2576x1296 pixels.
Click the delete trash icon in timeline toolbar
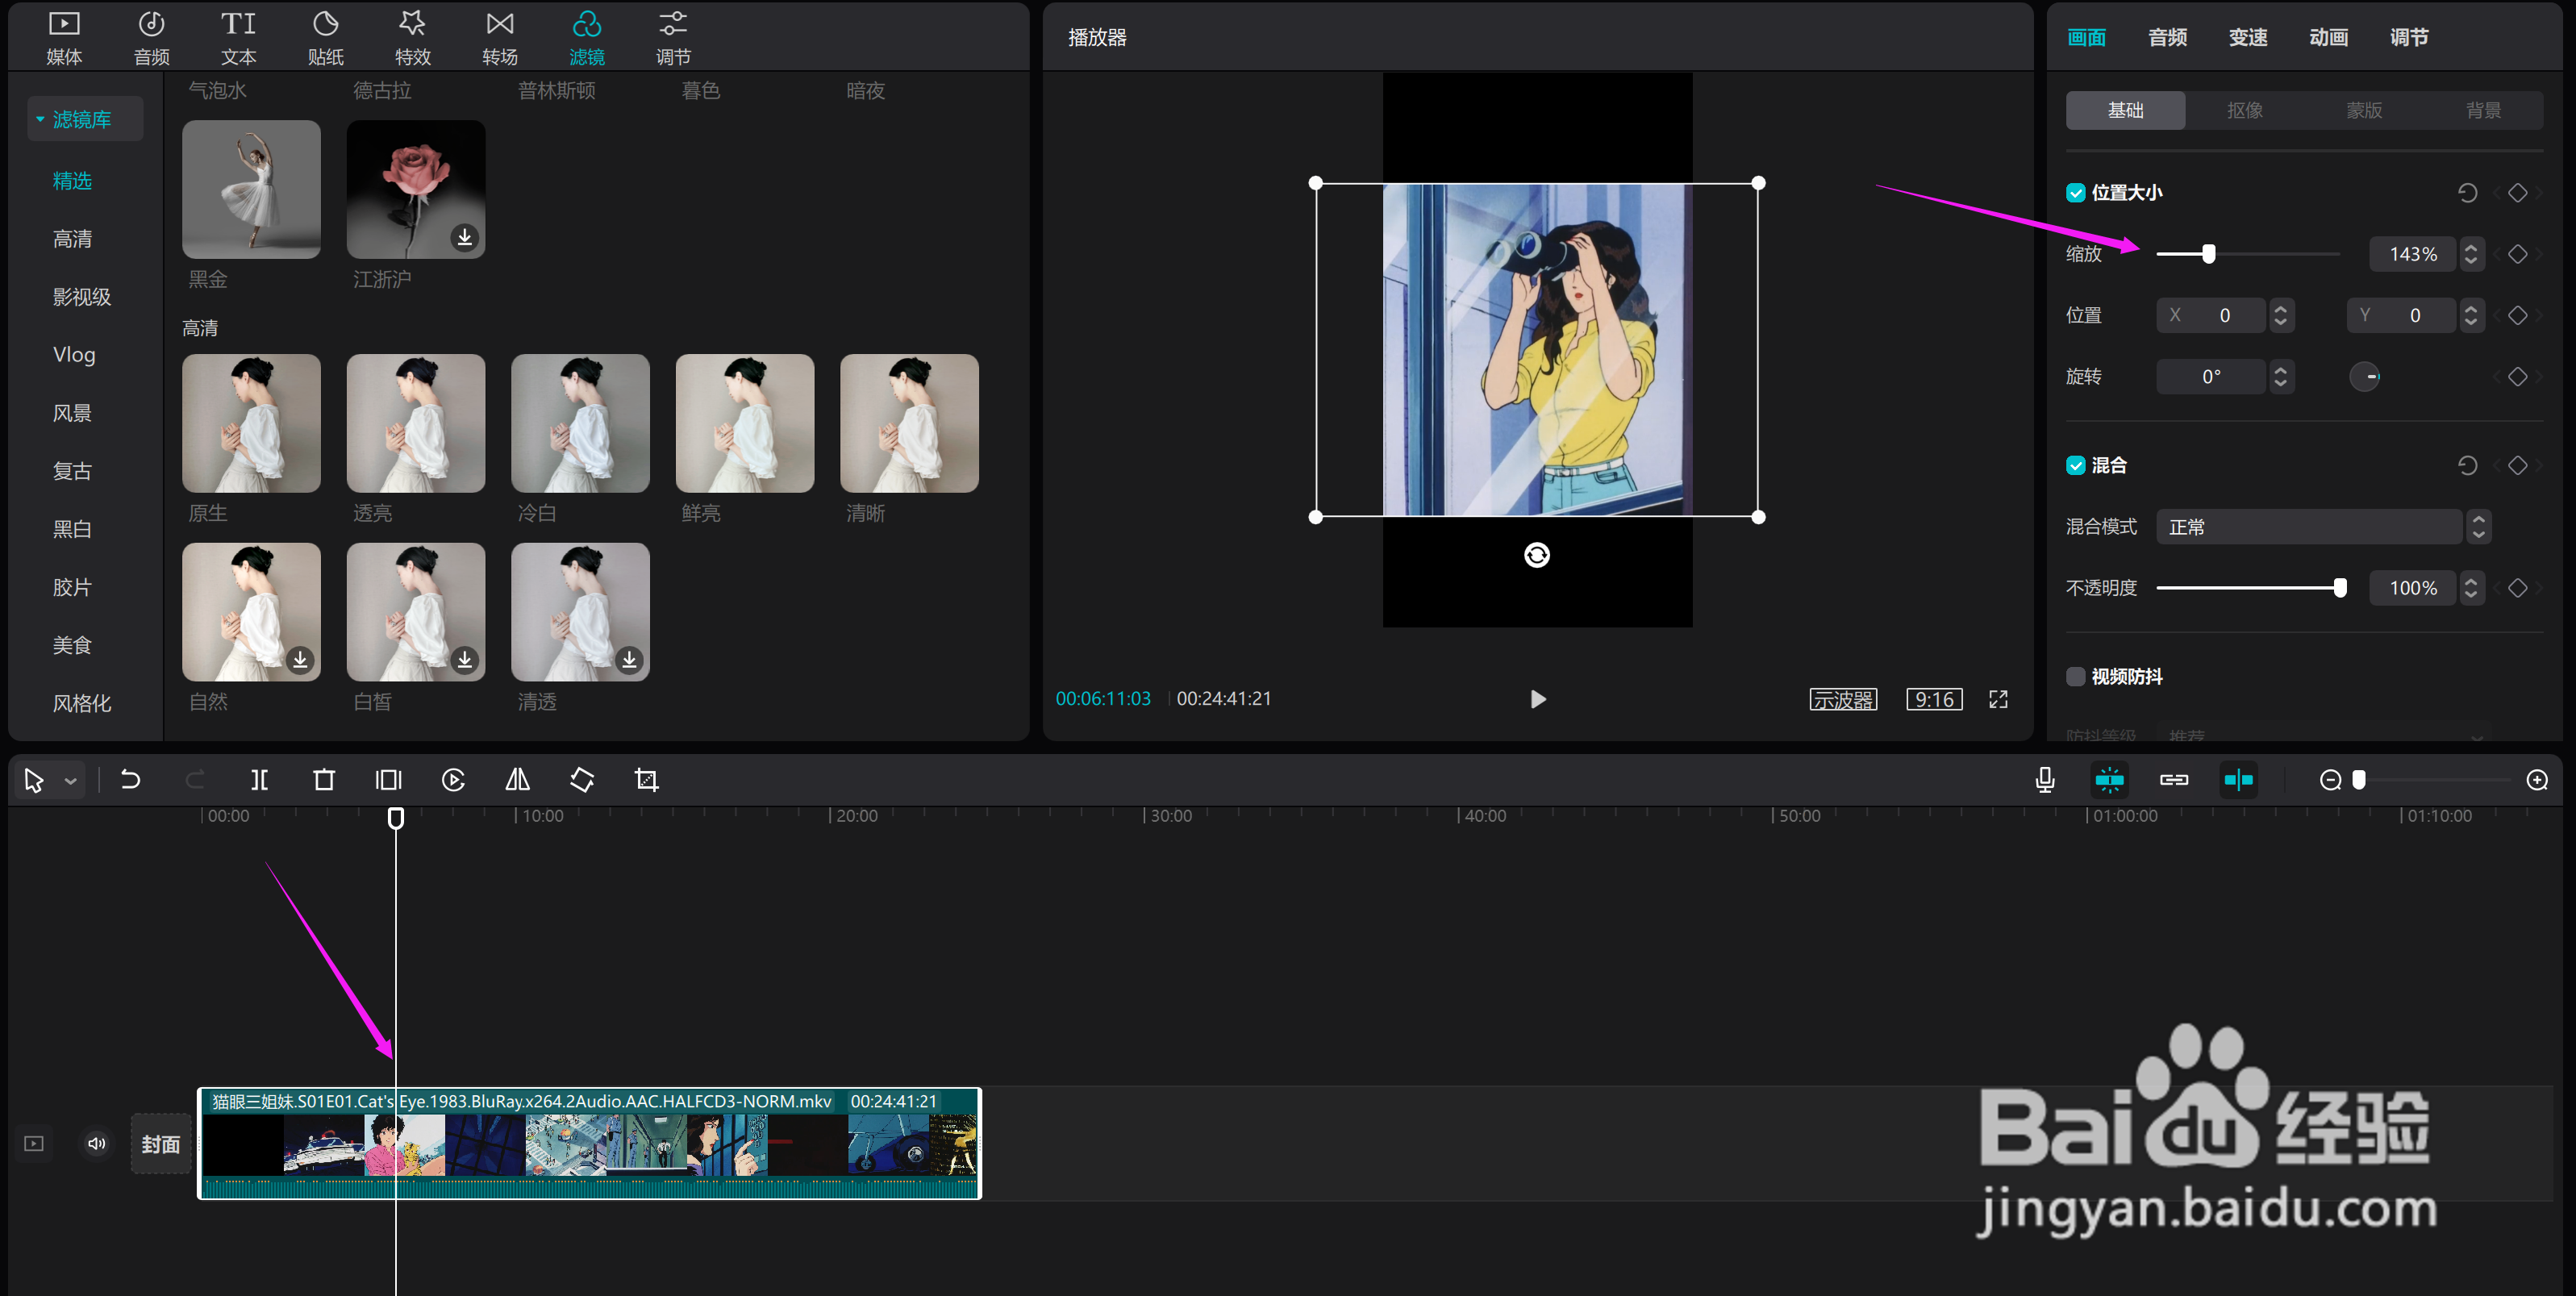[324, 780]
